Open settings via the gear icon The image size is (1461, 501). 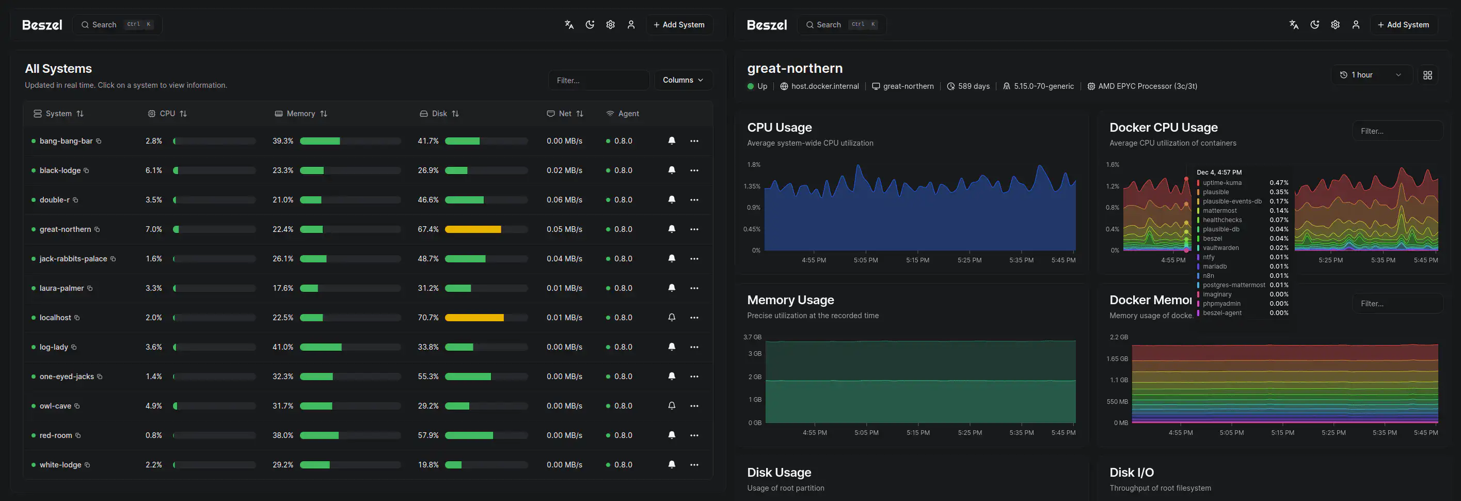pyautogui.click(x=610, y=24)
